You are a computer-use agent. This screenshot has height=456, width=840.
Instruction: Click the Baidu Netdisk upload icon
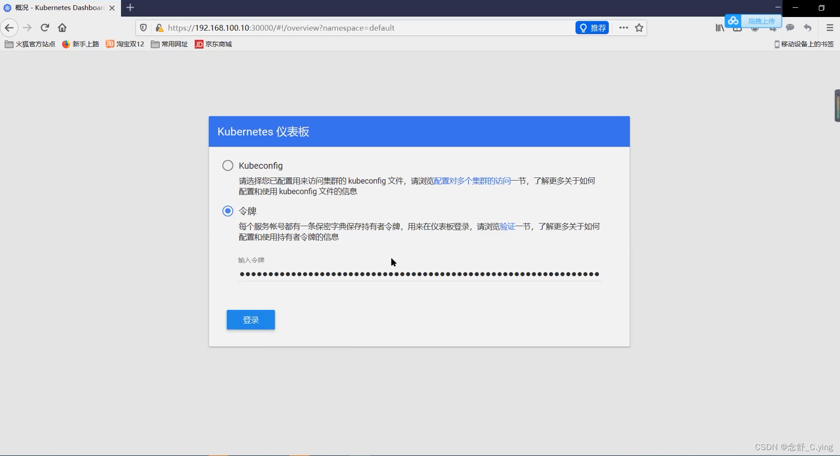[734, 21]
